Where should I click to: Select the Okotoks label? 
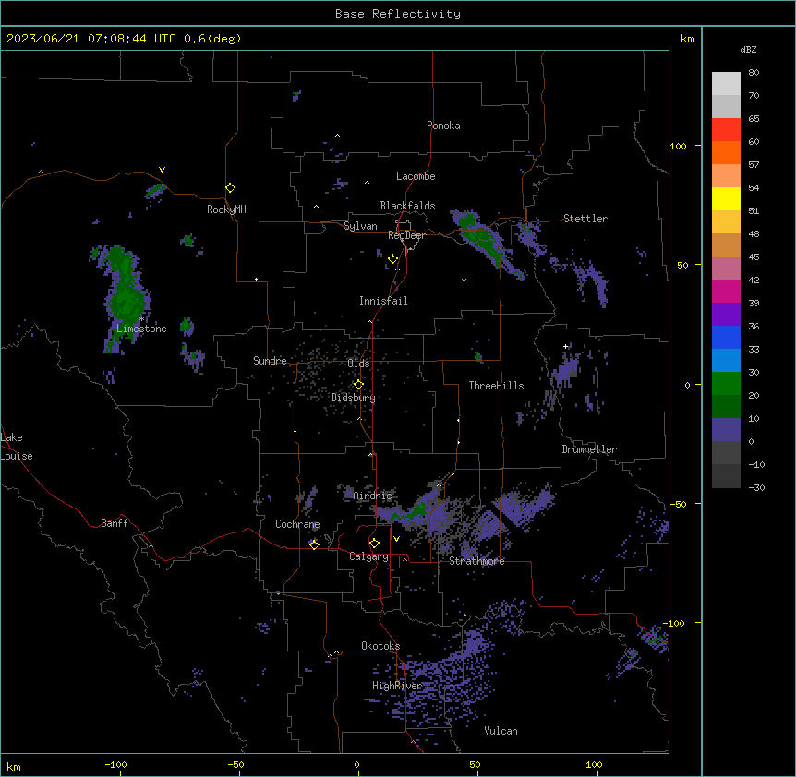point(380,646)
